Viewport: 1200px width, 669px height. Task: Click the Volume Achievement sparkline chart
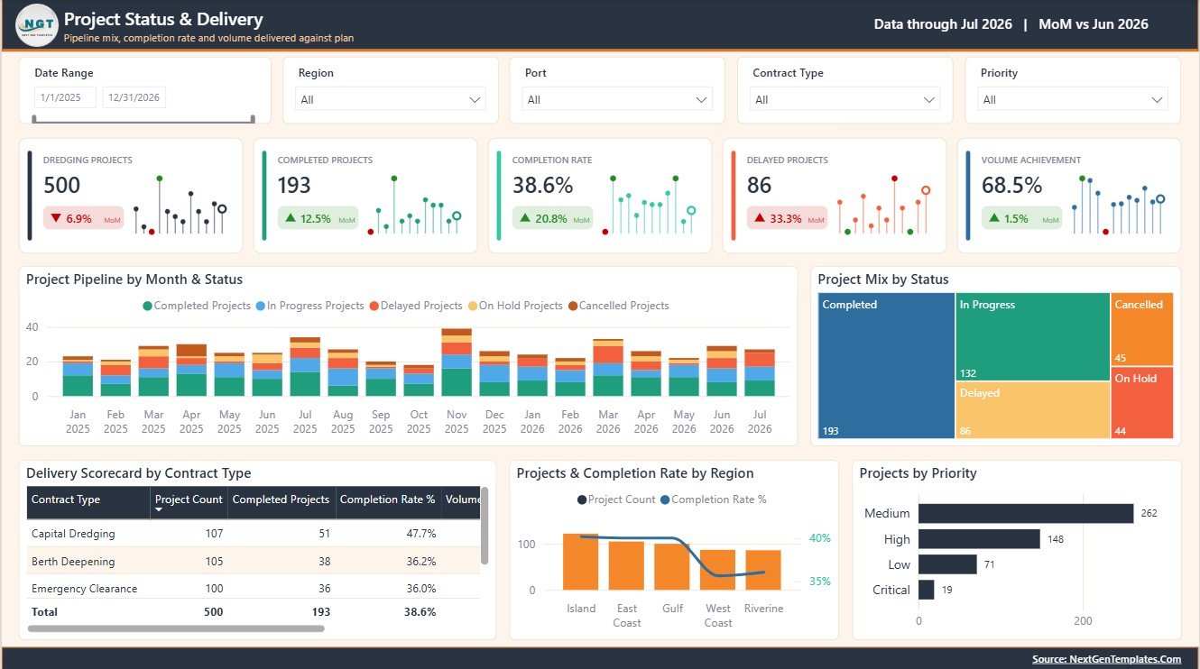1118,206
